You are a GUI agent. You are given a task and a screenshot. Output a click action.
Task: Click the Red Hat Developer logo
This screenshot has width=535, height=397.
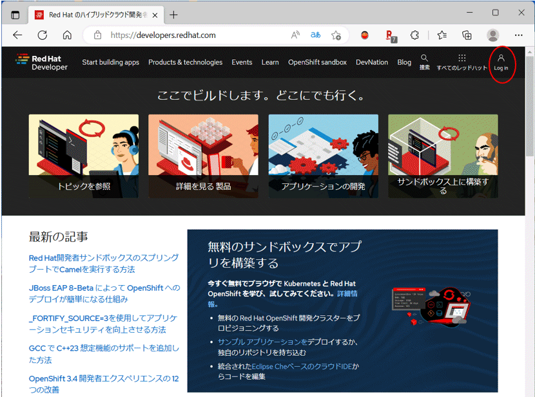click(42, 62)
